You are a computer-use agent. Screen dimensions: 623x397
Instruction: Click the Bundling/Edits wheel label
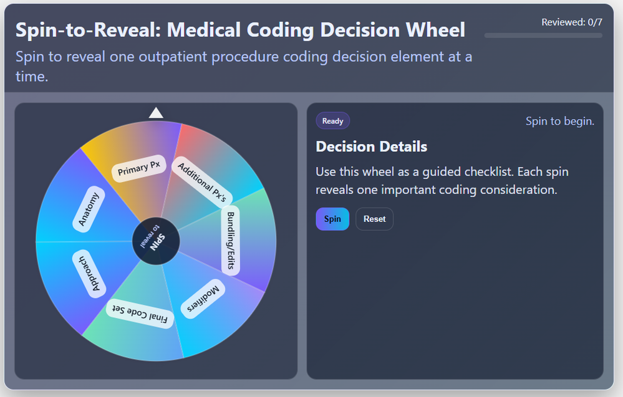click(230, 240)
